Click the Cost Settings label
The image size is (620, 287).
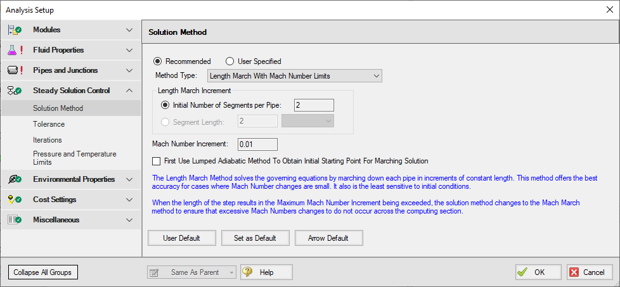[55, 200]
